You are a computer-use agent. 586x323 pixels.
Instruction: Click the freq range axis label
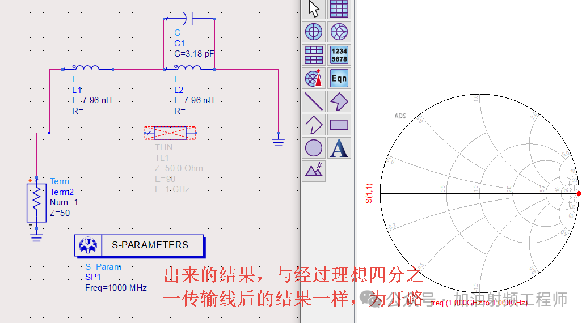coord(479,303)
